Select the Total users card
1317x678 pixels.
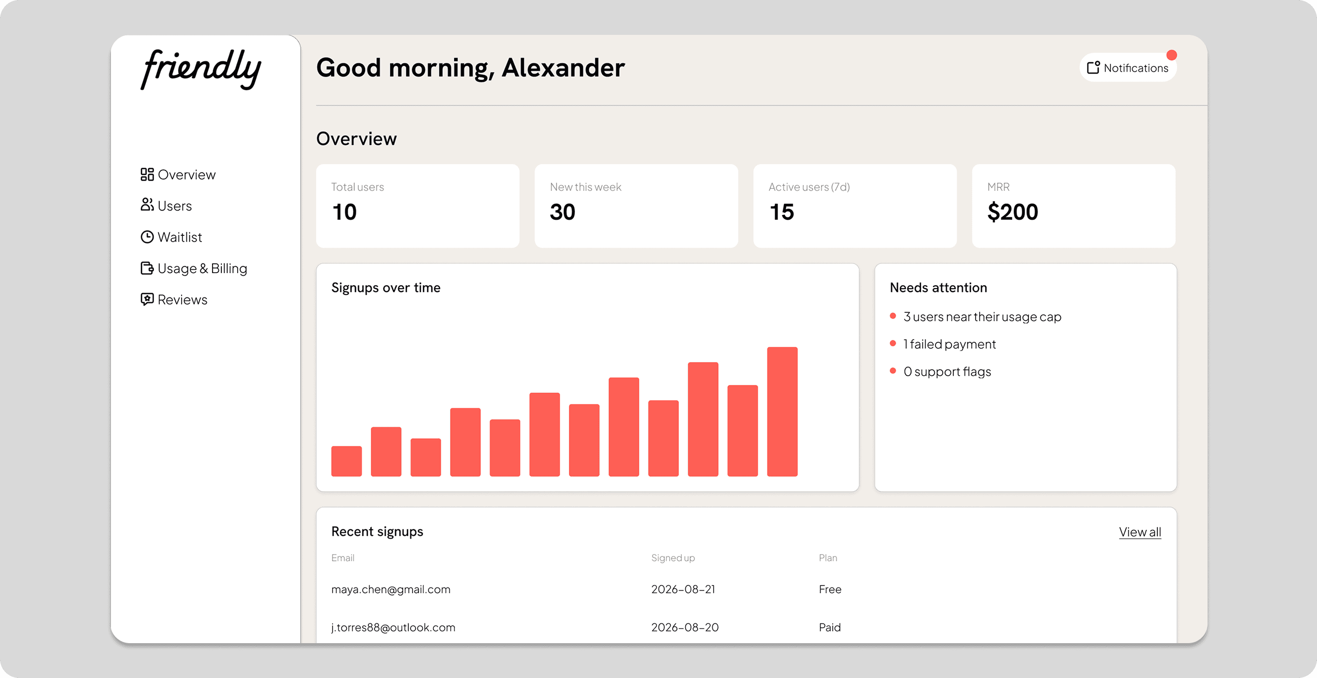click(x=418, y=206)
